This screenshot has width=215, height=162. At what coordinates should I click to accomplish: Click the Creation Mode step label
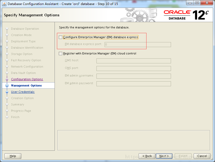coord(21,35)
